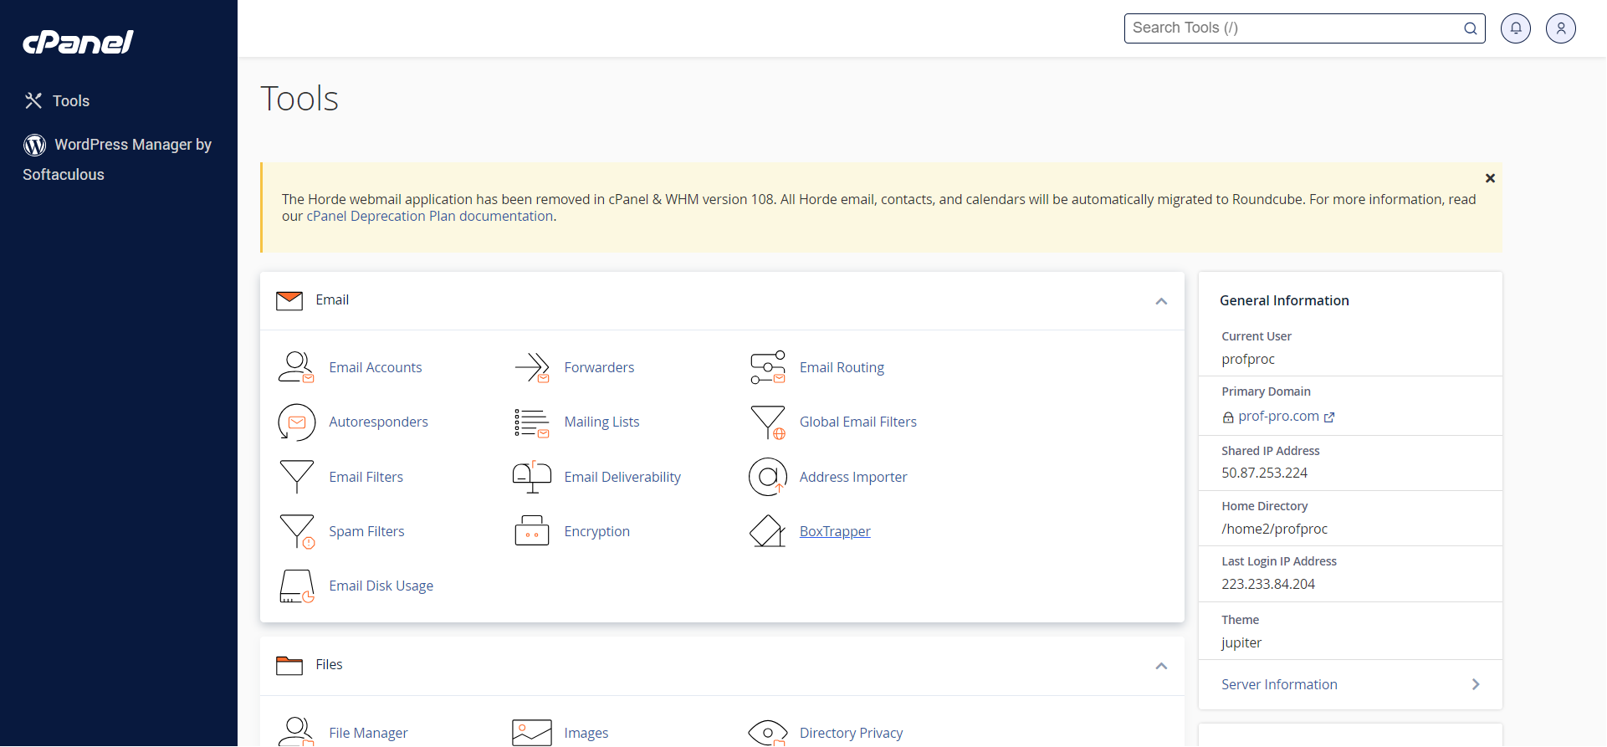This screenshot has width=1607, height=747.
Task: Click the Email Deliverability mailbox icon
Action: click(x=532, y=477)
